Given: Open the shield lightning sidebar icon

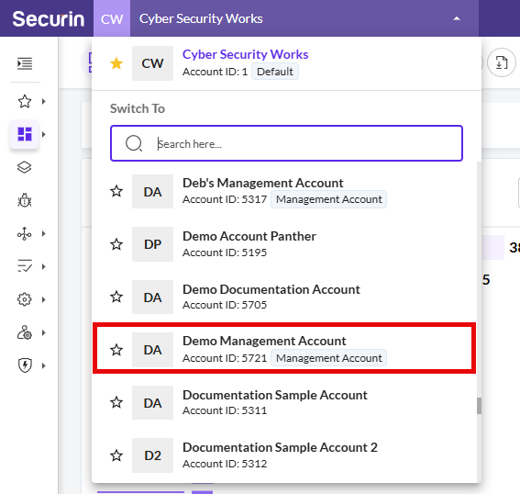Looking at the screenshot, I should point(25,365).
